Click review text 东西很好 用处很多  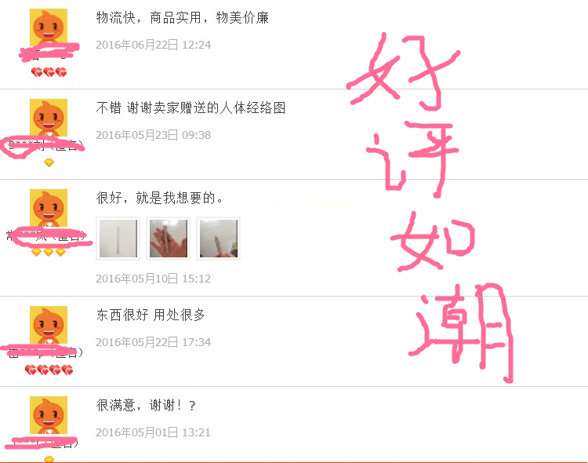coord(151,315)
